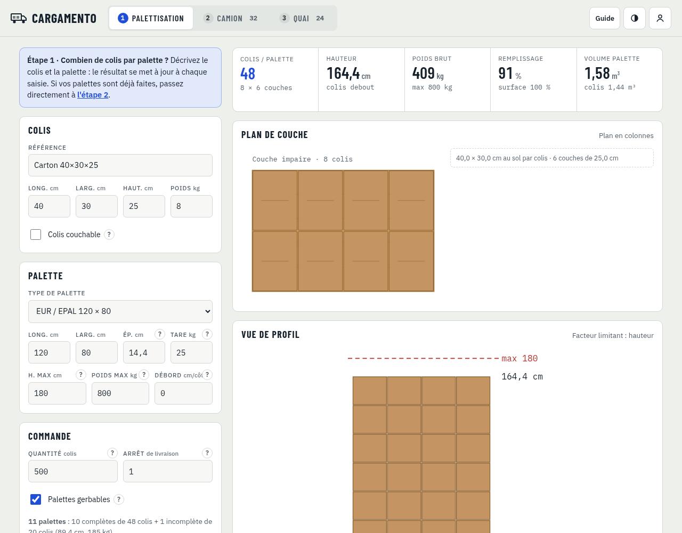The height and width of the screenshot is (533, 682).
Task: Follow the l'étape 2 link
Action: (93, 95)
